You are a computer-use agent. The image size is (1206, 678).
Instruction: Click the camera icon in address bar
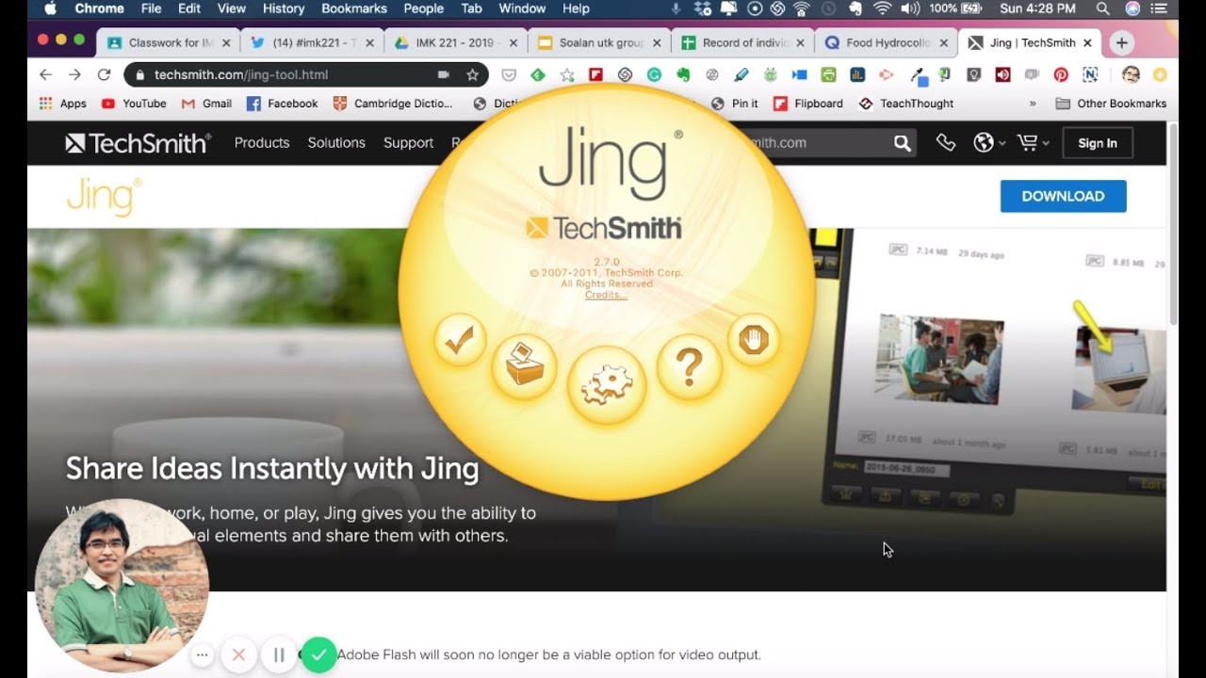click(x=444, y=74)
